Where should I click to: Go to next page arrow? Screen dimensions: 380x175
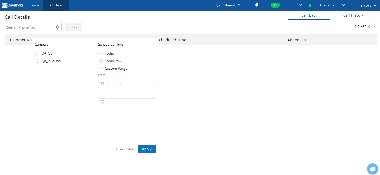374,27
